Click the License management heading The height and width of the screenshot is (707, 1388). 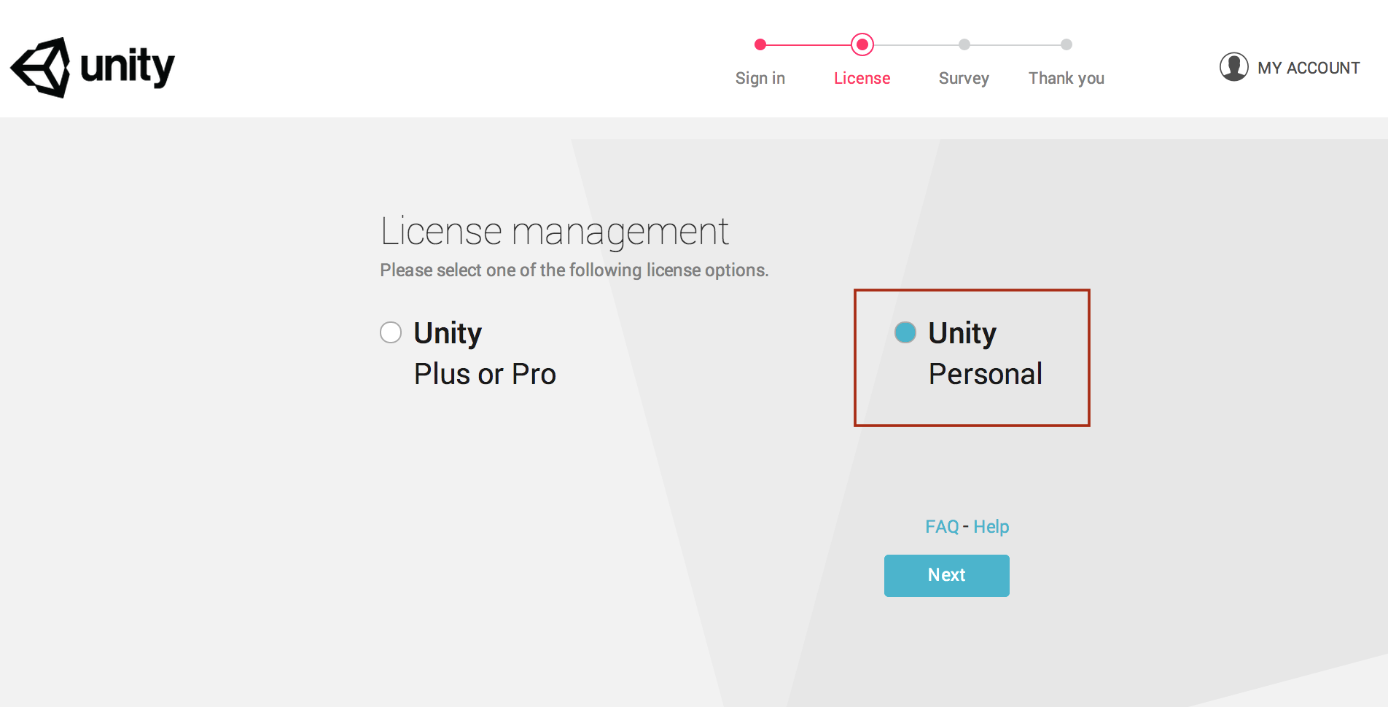click(x=554, y=232)
